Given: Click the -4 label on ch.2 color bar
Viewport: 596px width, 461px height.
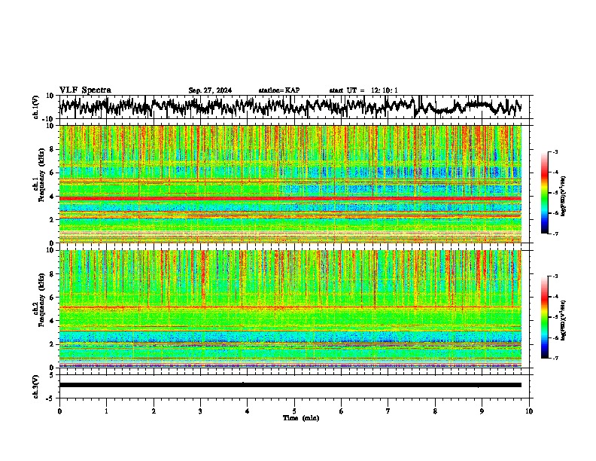Looking at the screenshot, I should 555,296.
